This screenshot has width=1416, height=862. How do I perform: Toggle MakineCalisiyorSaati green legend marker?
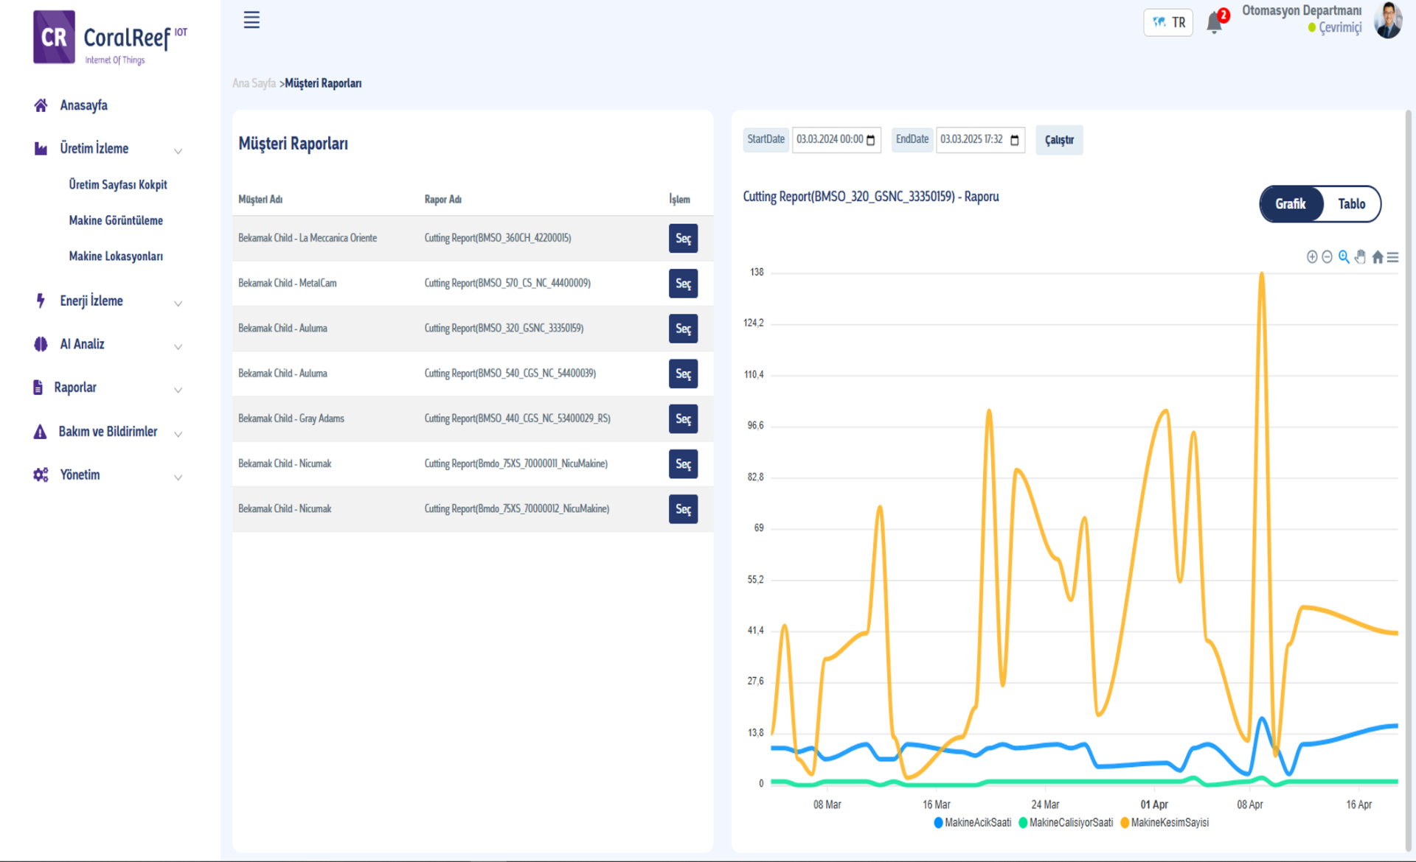pyautogui.click(x=1023, y=823)
